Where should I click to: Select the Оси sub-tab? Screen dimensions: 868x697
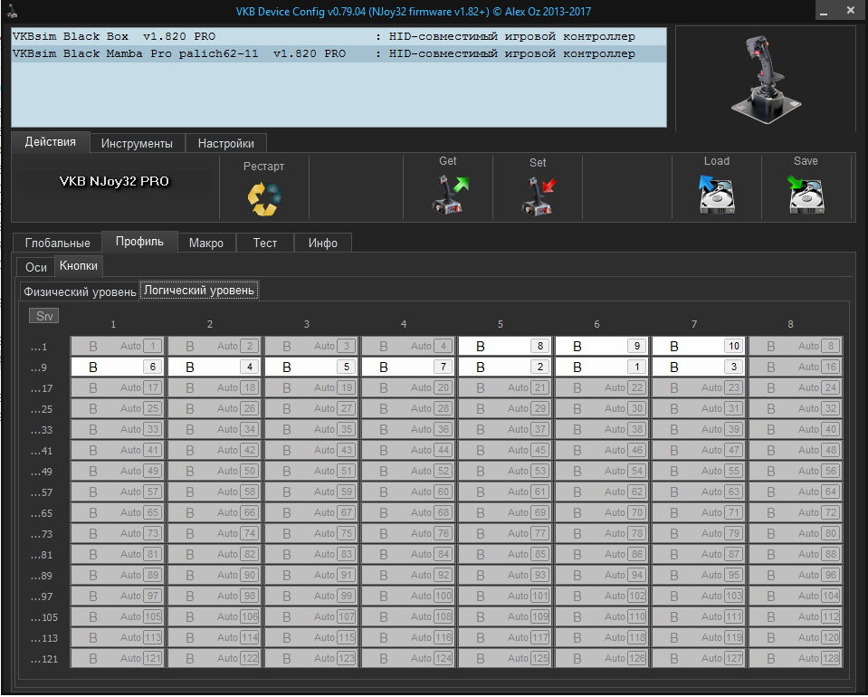(x=36, y=267)
